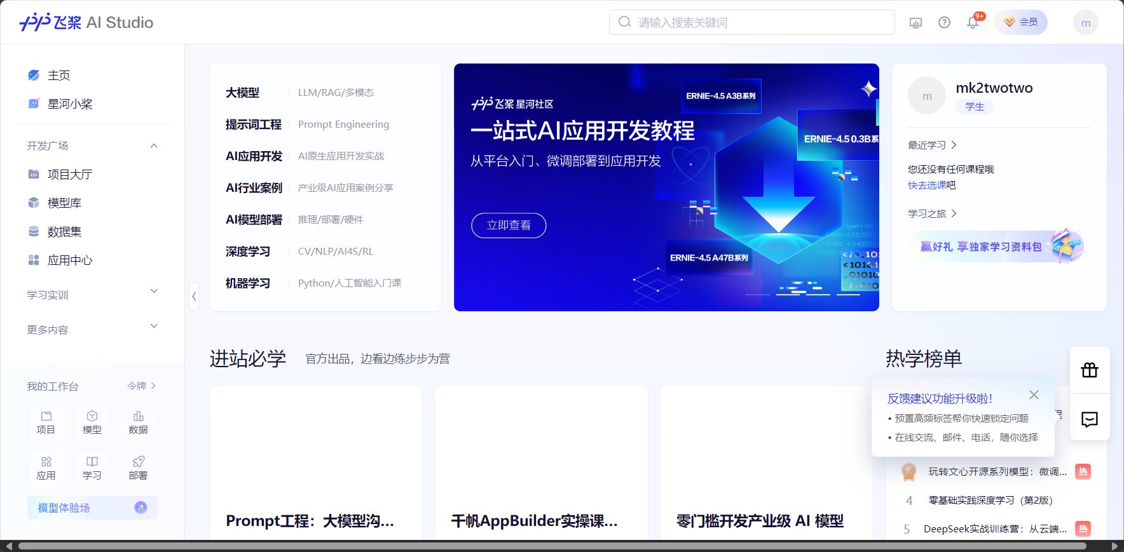The image size is (1124, 552).
Task: Click the 令牌 token link
Action: (141, 386)
